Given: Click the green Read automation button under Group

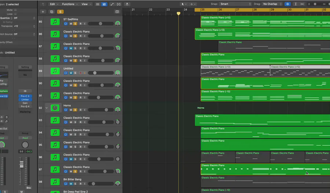Looking at the screenshot, I should (25, 138).
